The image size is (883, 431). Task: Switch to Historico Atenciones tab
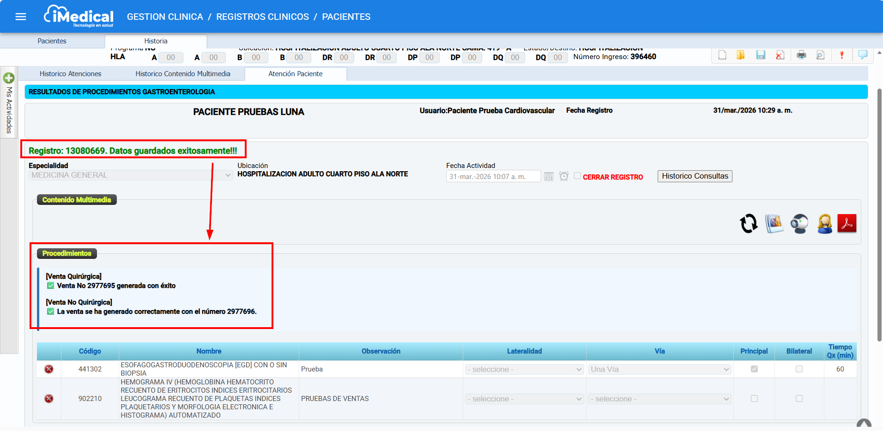click(70, 74)
